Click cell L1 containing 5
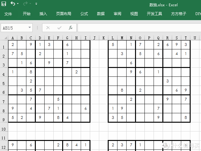The image size is (201, 151). [x=113, y=45]
